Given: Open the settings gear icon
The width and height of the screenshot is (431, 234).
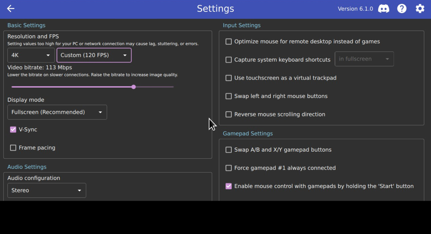Looking at the screenshot, I should (420, 9).
